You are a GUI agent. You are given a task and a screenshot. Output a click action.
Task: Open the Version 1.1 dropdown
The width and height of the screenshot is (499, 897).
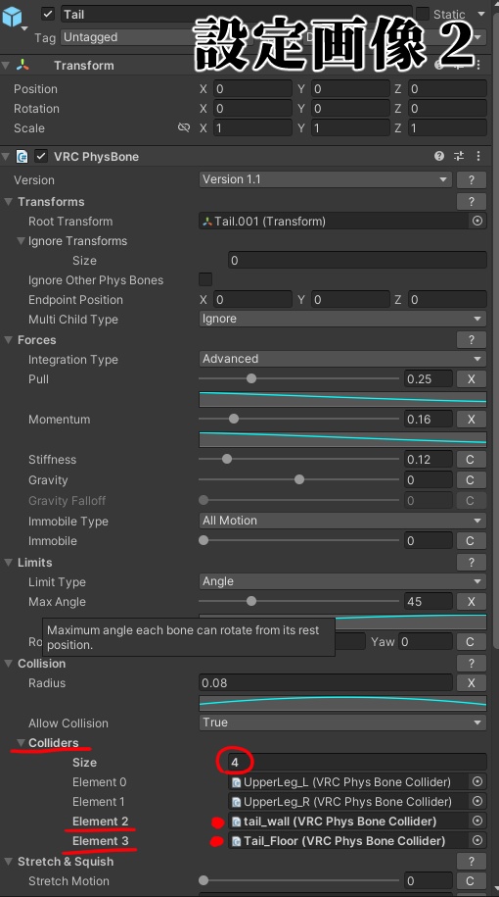(326, 179)
